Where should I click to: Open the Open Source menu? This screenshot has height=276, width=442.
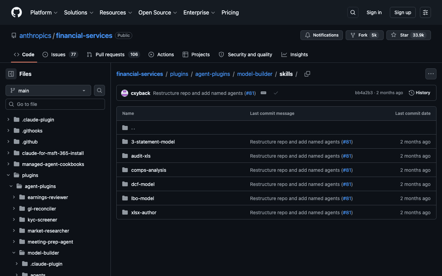coord(158,12)
